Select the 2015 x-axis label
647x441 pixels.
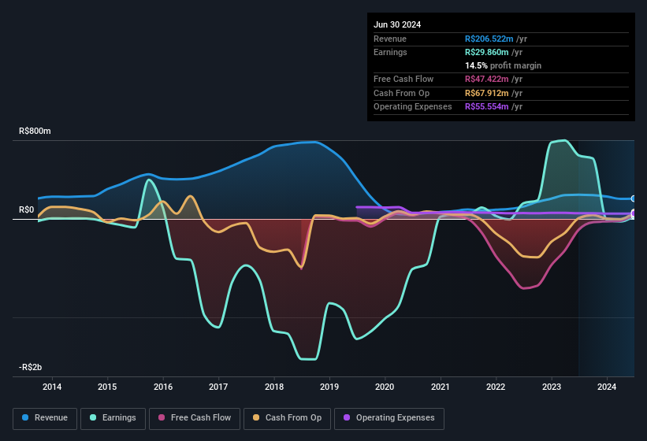[107, 387]
